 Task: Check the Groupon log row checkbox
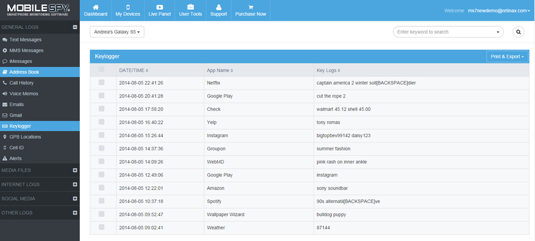pyautogui.click(x=101, y=148)
